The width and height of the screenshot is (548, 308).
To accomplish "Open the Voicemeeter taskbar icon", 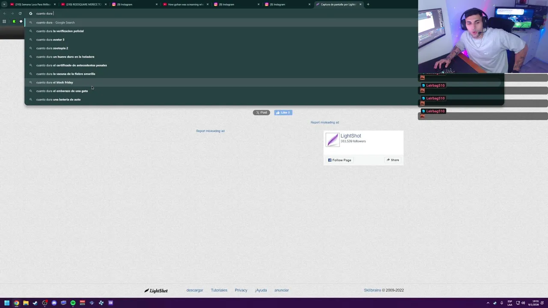I will tap(82, 303).
